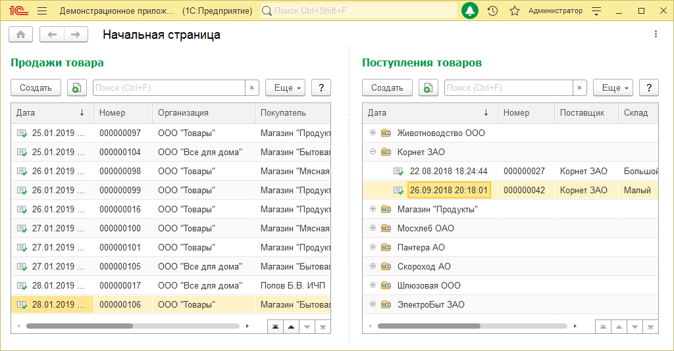674x351 pixels.
Task: Open help in Продажи товара panel
Action: [x=321, y=87]
